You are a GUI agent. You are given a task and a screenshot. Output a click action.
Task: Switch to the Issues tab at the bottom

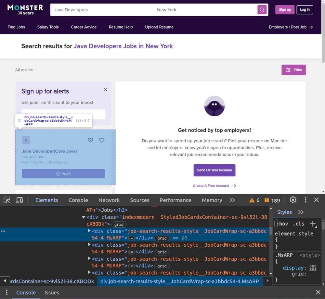[52, 292]
